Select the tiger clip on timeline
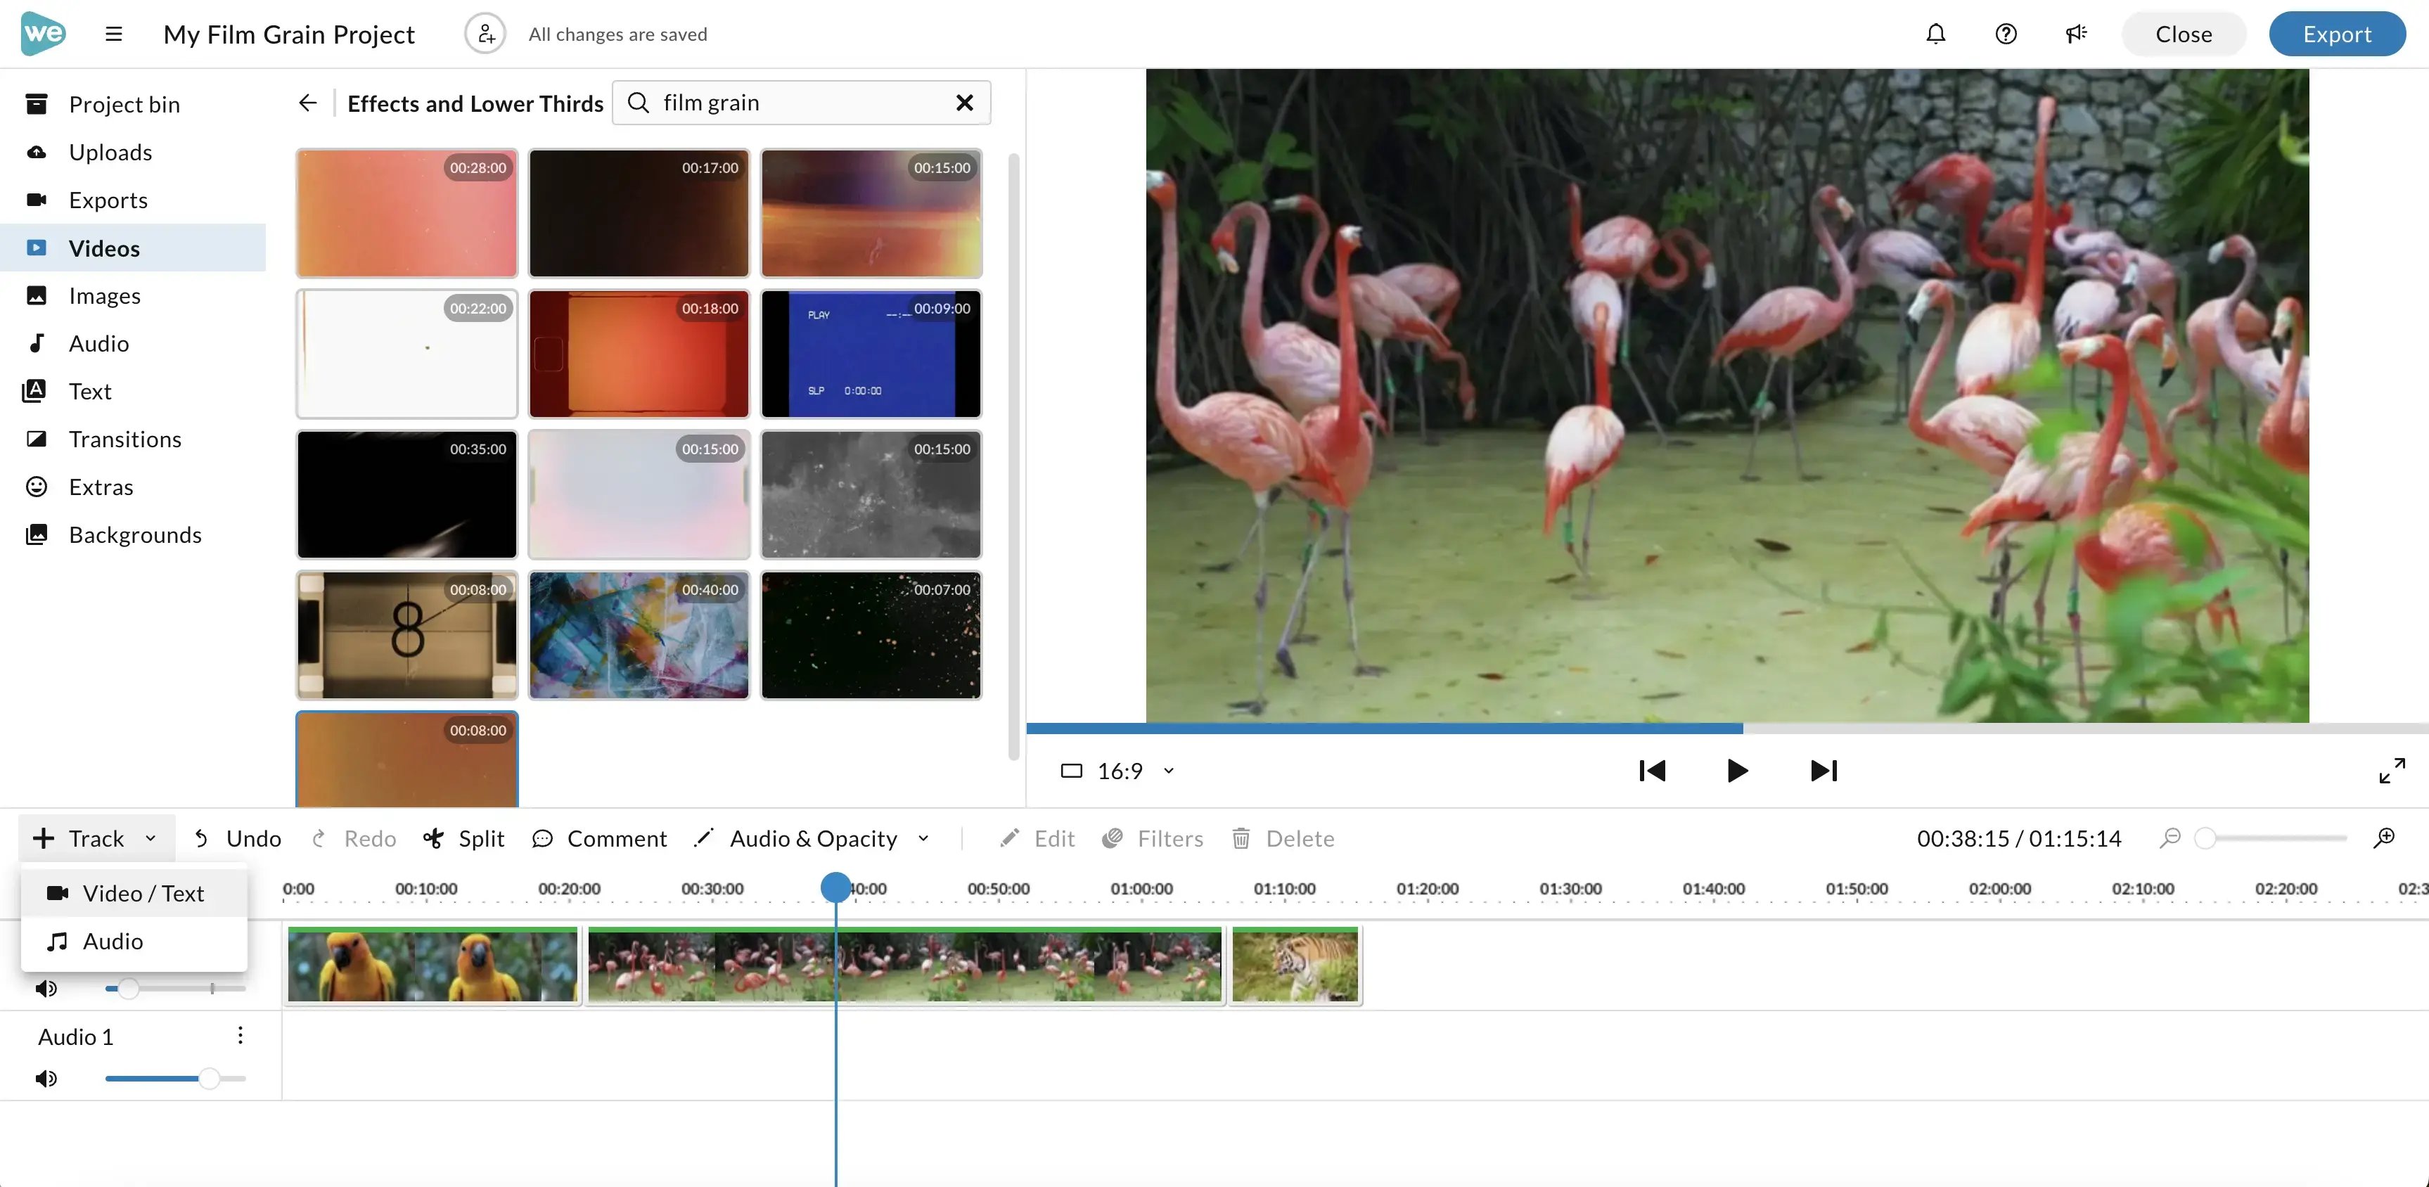Viewport: 2429px width, 1187px height. click(x=1295, y=965)
